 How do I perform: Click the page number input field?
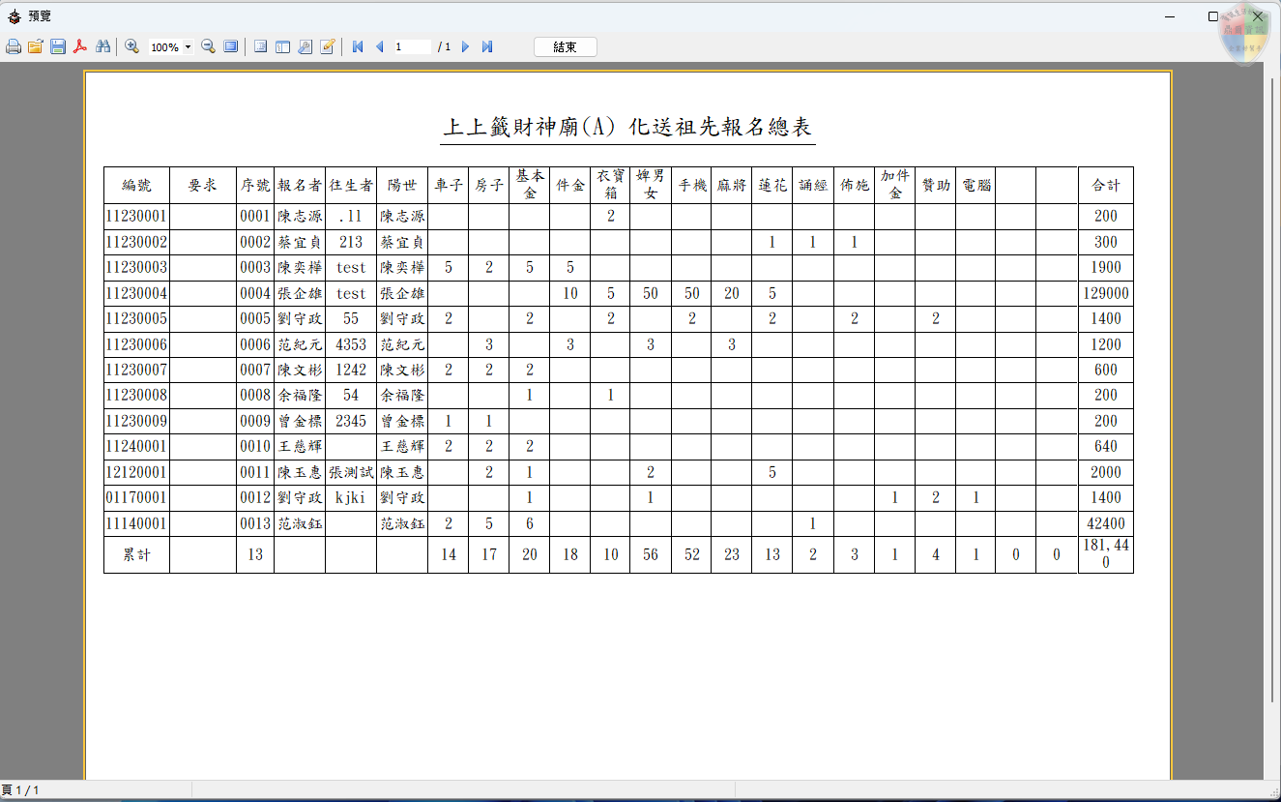click(411, 46)
